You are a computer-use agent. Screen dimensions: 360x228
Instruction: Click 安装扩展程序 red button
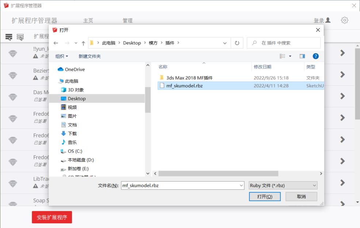click(x=52, y=217)
